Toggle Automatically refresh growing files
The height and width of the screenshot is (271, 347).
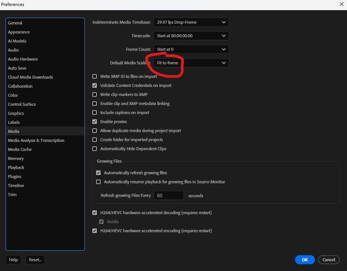[98, 173]
